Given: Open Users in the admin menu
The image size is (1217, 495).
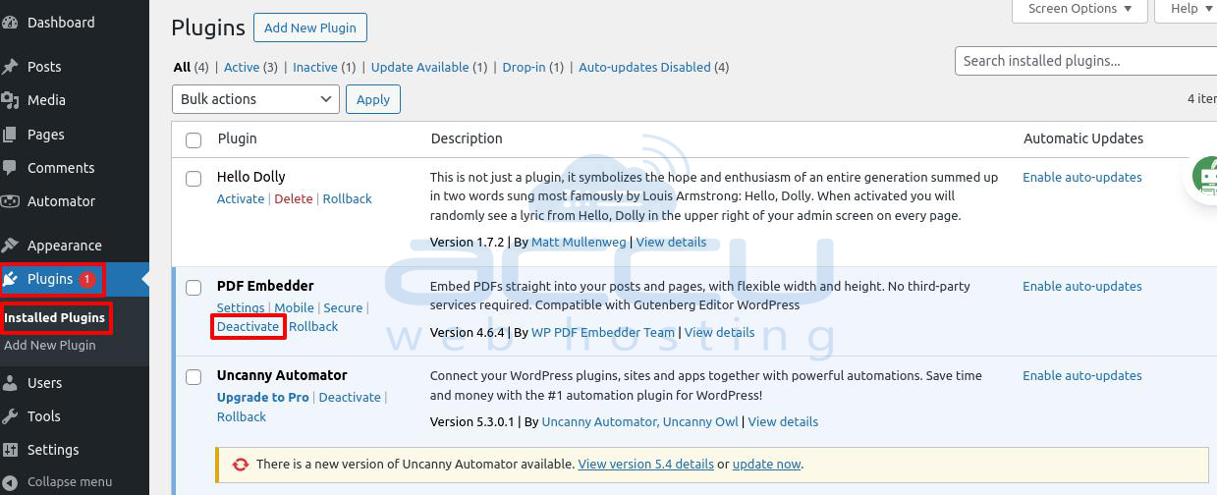Looking at the screenshot, I should click(45, 383).
